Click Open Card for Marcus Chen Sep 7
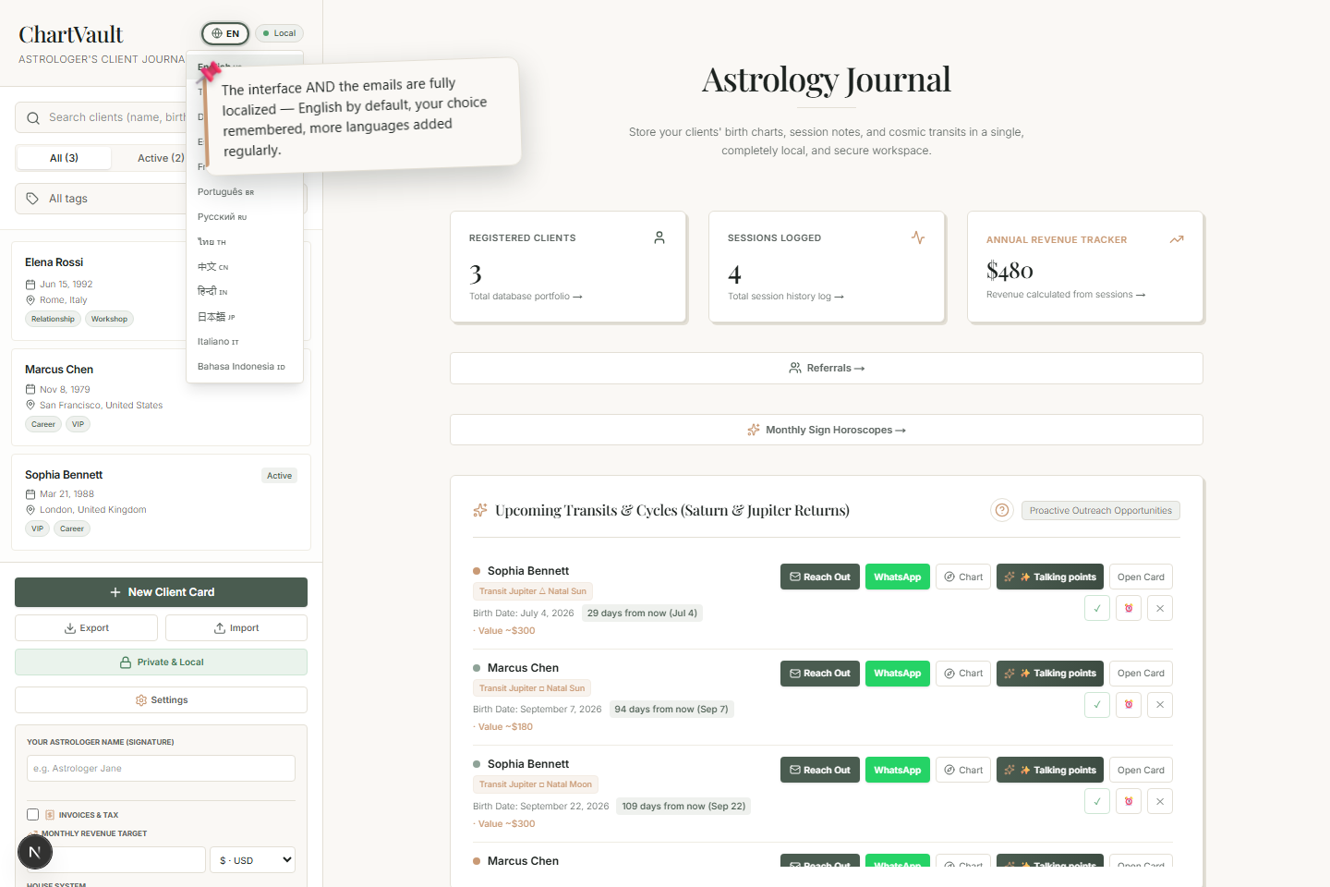Image resolution: width=1330 pixels, height=887 pixels. (x=1141, y=674)
